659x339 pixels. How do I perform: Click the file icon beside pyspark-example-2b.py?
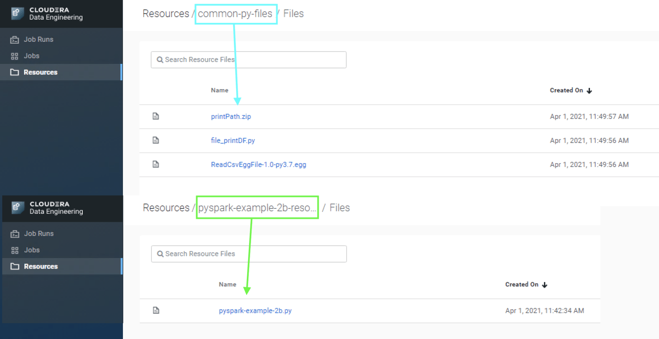click(156, 310)
